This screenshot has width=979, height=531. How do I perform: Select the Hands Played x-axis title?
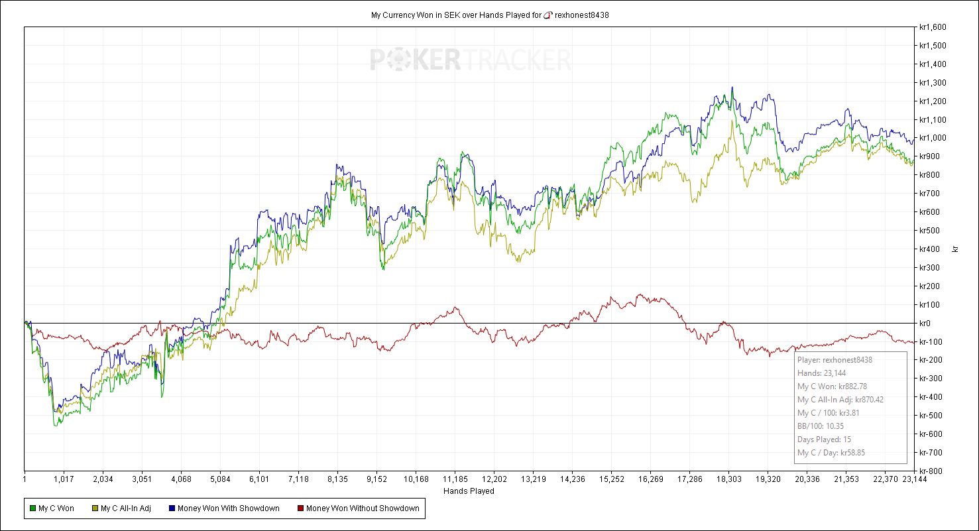468,491
